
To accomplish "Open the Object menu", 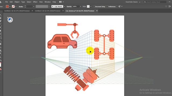I will pyautogui.click(x=17, y=2).
